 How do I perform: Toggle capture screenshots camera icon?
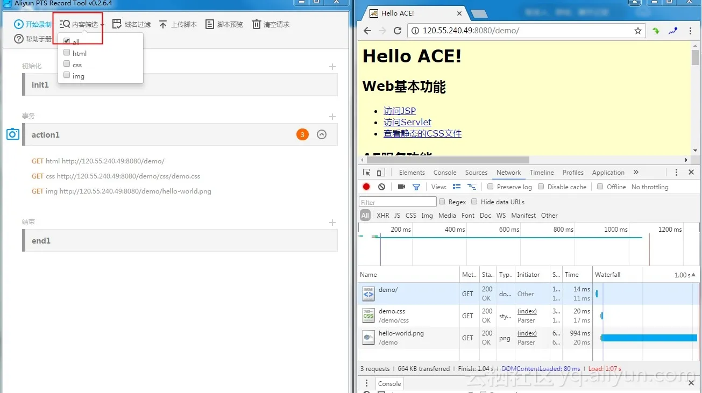401,187
